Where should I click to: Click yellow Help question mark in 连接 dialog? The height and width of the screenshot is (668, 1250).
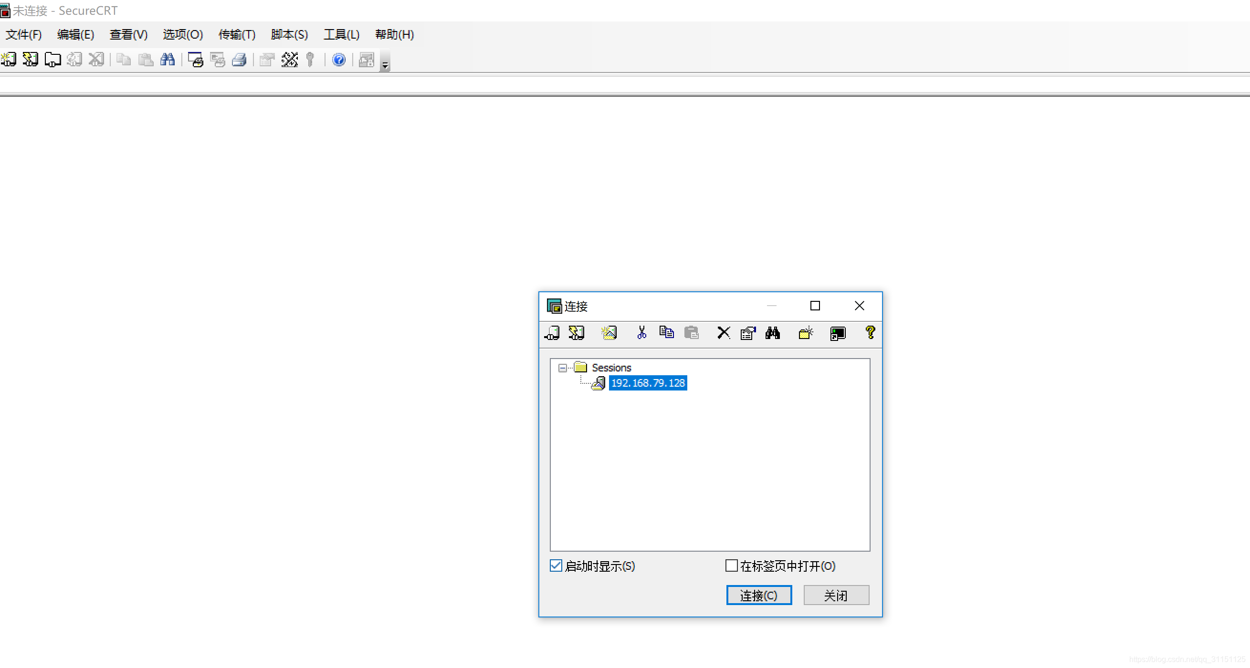(870, 332)
